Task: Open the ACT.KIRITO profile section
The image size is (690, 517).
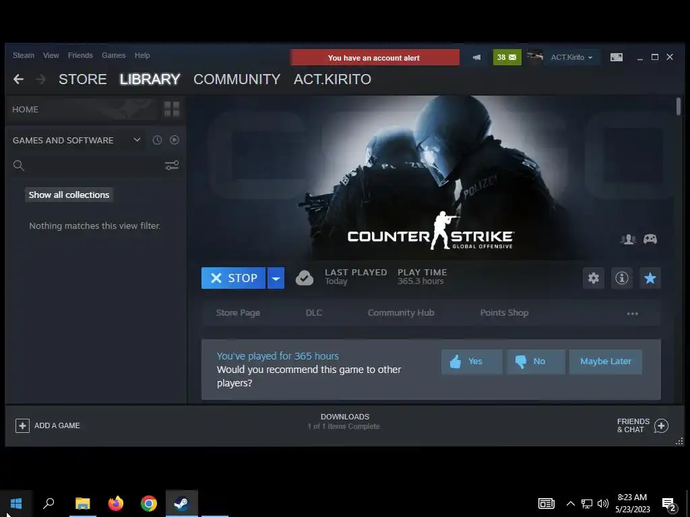Action: tap(332, 79)
